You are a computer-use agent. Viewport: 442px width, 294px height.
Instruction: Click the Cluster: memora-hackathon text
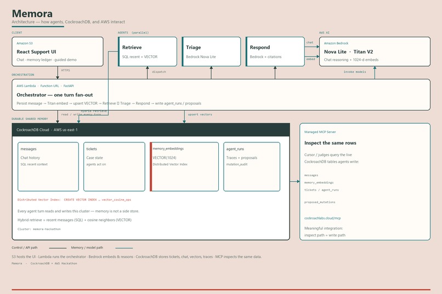pos(39,229)
